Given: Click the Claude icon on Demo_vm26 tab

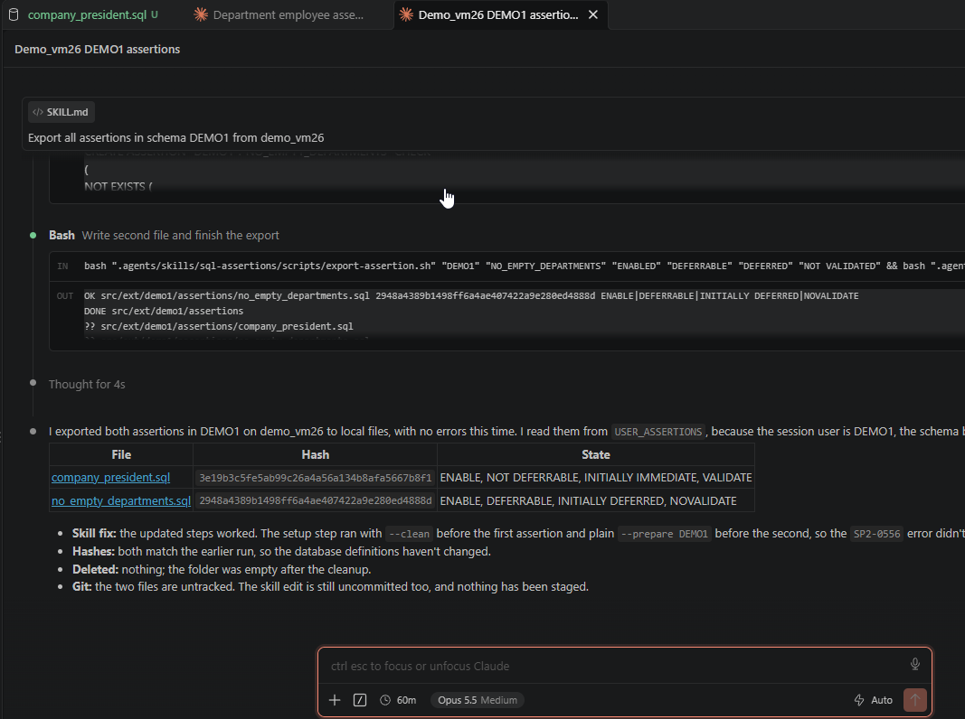Looking at the screenshot, I should (x=405, y=14).
